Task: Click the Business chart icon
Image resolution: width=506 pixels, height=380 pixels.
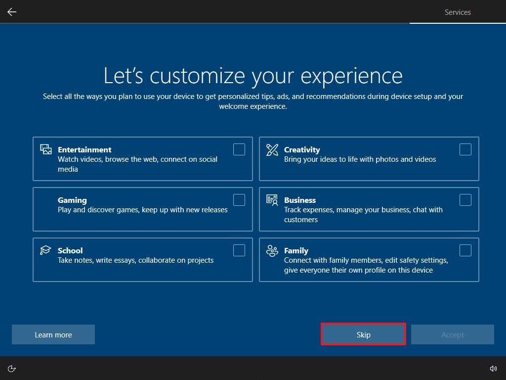Action: click(x=272, y=199)
